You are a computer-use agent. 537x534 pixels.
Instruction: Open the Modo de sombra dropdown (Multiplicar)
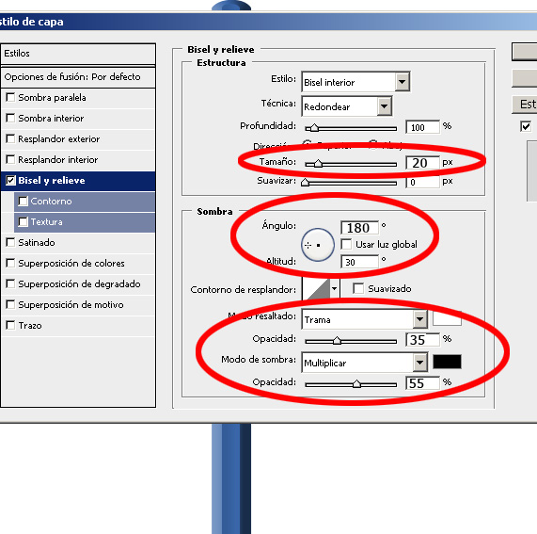[x=364, y=363]
